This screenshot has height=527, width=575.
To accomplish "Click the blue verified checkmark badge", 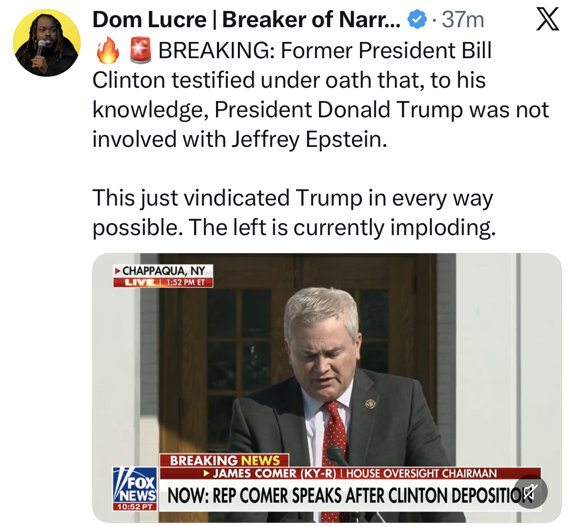I will pos(417,20).
